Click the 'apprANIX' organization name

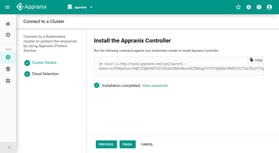click(x=81, y=7)
